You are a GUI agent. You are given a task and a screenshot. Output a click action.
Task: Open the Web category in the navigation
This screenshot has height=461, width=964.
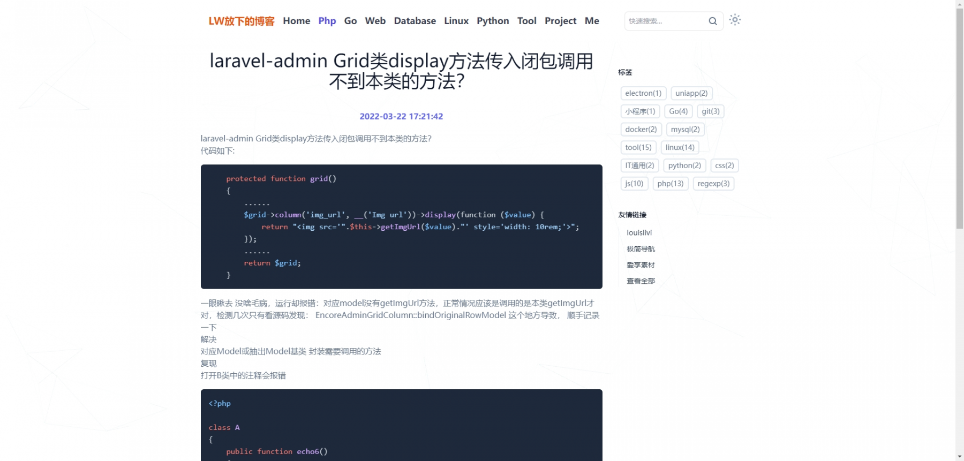coord(375,21)
